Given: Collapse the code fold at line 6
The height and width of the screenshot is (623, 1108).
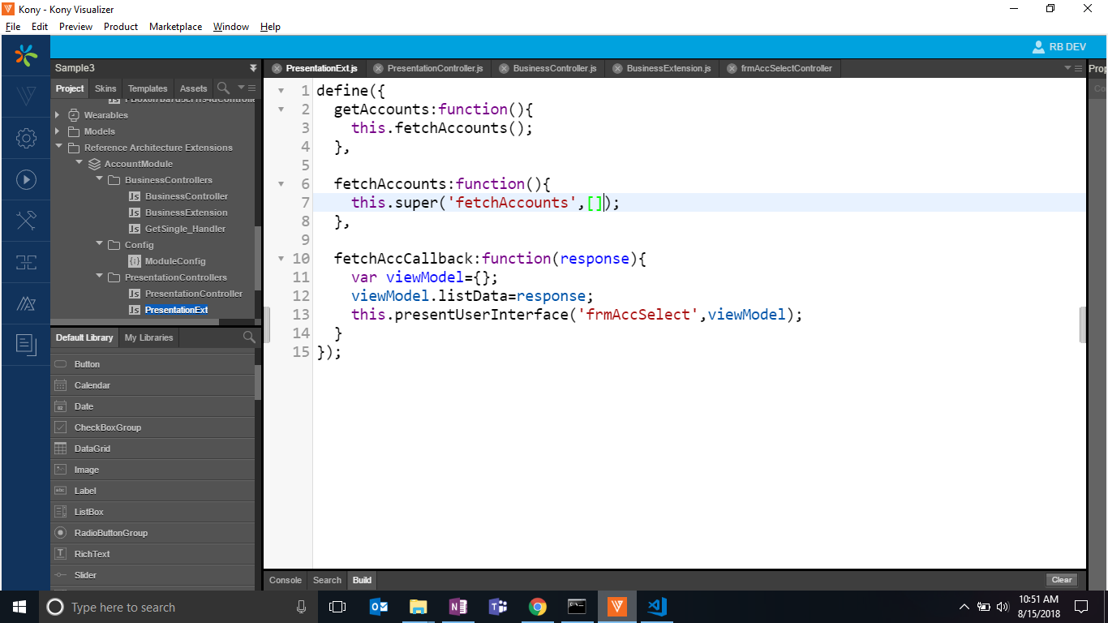Looking at the screenshot, I should (x=281, y=184).
